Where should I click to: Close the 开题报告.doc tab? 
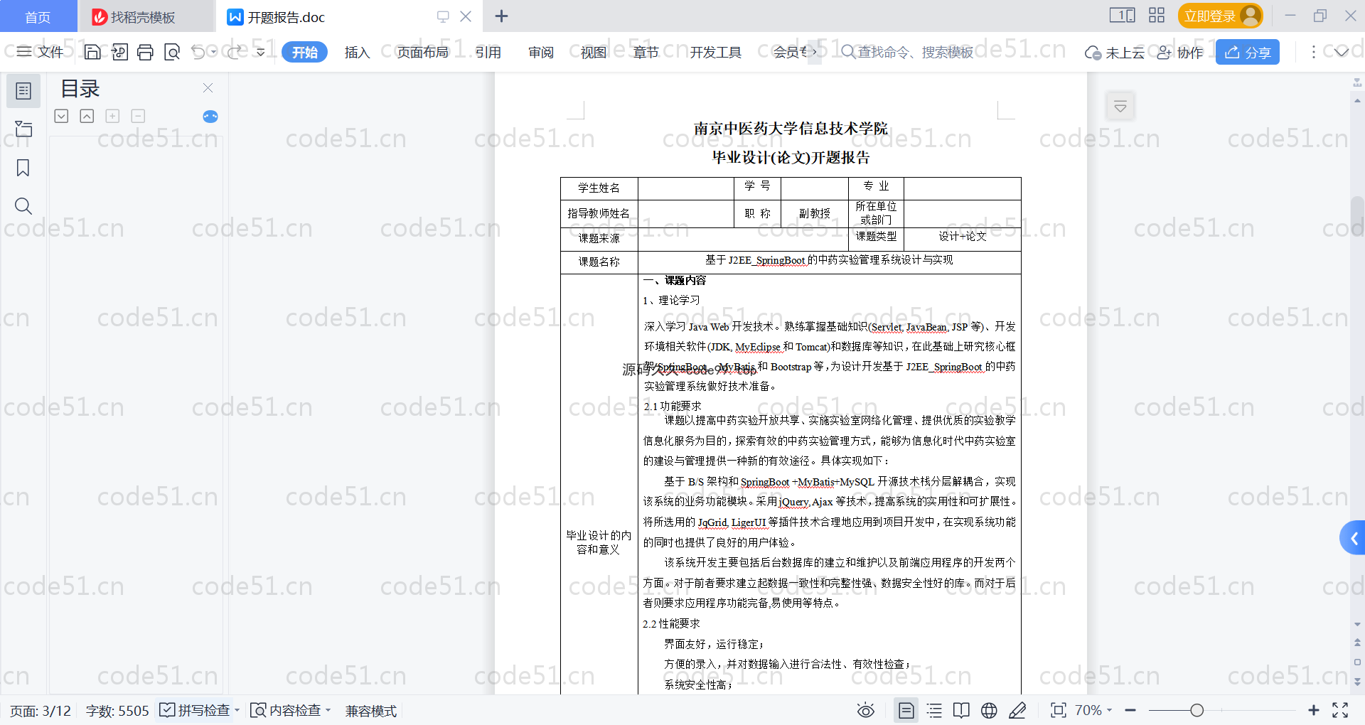[466, 16]
